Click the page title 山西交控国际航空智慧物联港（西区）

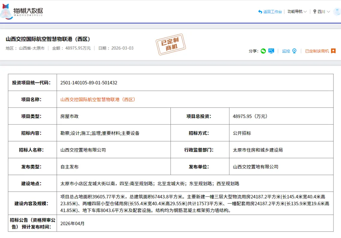point(48,39)
